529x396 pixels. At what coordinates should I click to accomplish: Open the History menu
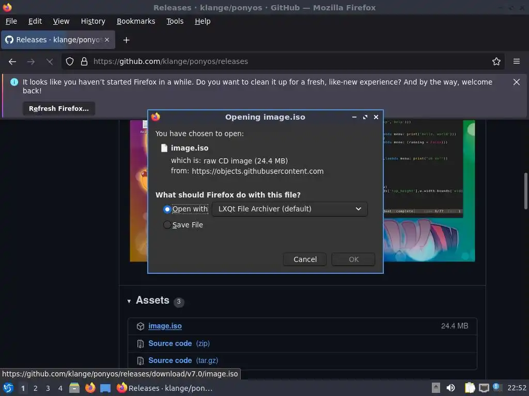click(x=93, y=21)
